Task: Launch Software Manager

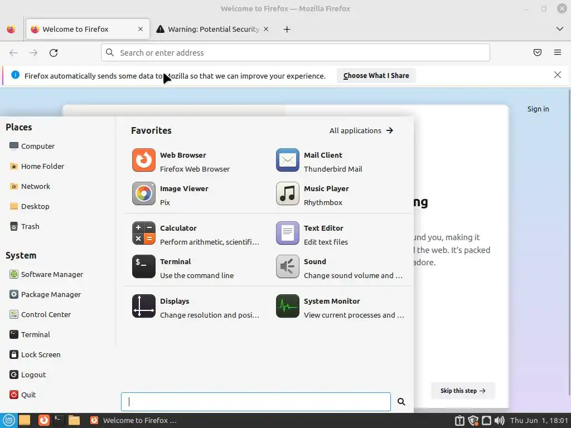Action: pos(46,274)
